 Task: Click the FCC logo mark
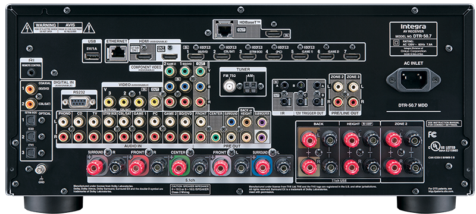click(x=433, y=134)
